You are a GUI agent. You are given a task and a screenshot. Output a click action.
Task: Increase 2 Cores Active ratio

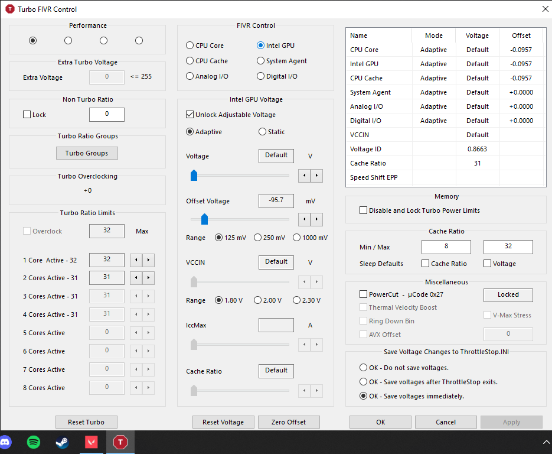(148, 278)
